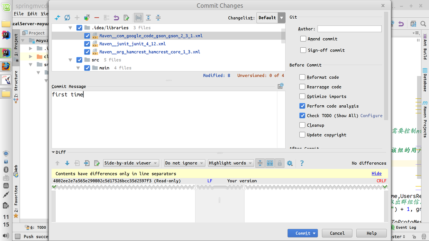Click Compare Next File icon in Diff

tap(87, 163)
